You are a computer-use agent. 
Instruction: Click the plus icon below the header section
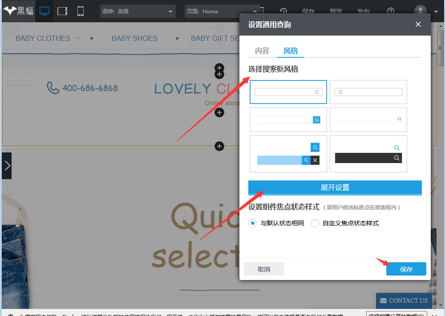click(219, 146)
